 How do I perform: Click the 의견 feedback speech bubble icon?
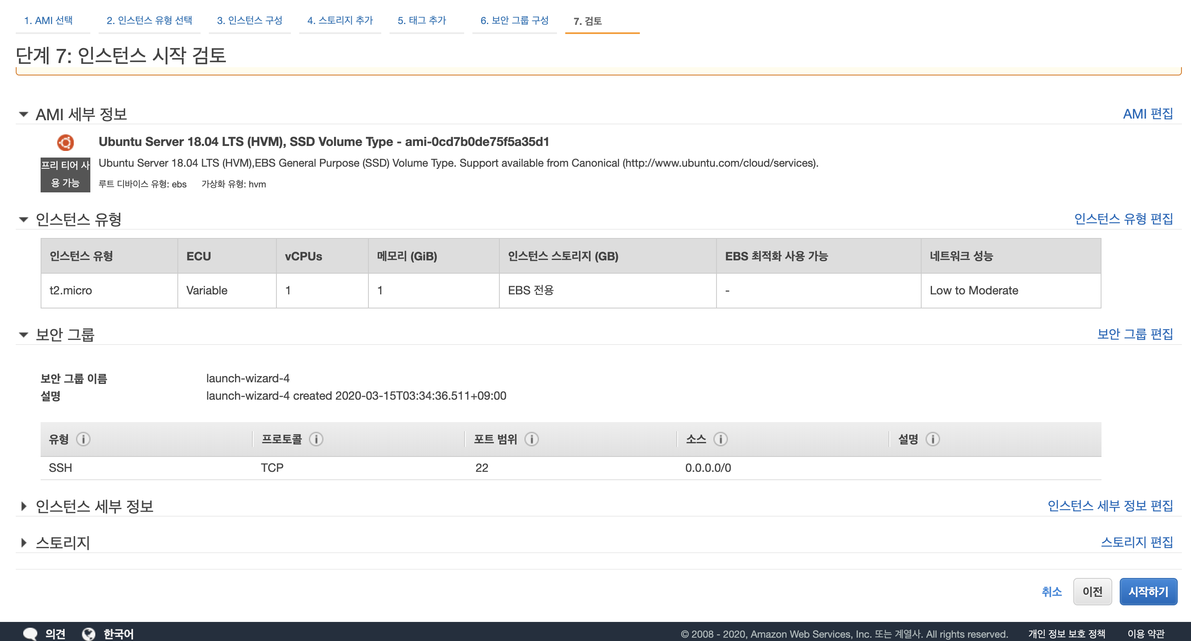31,633
